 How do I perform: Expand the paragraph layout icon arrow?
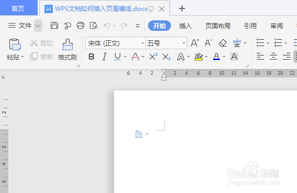147,134
